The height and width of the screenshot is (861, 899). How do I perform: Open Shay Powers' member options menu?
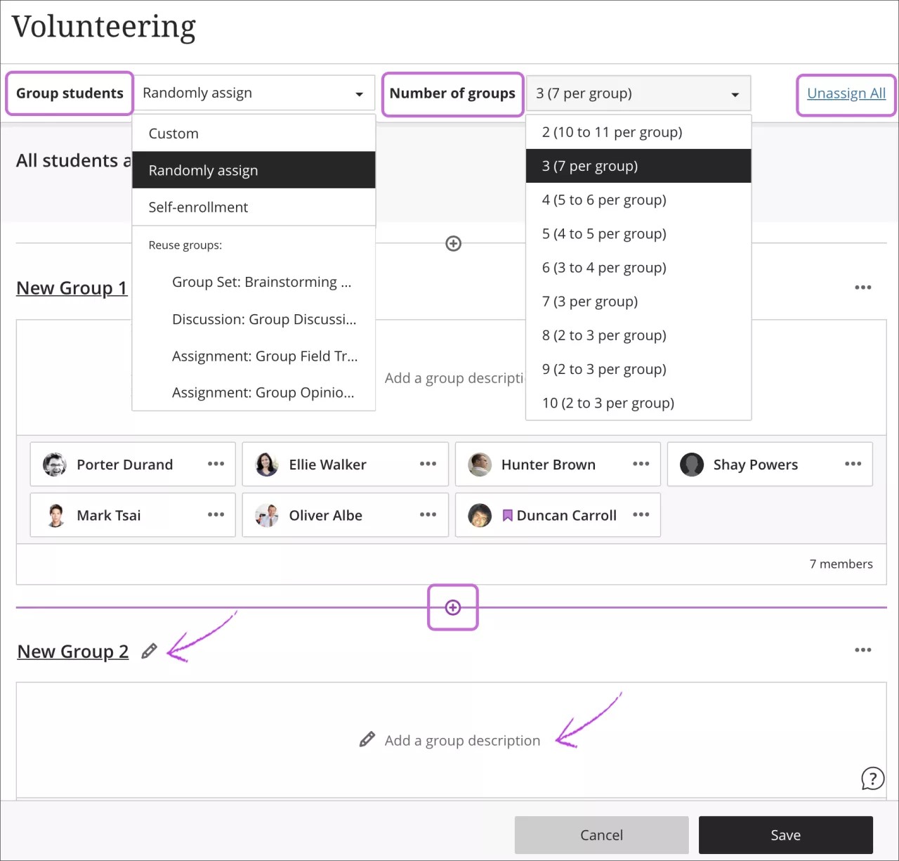pyautogui.click(x=853, y=464)
